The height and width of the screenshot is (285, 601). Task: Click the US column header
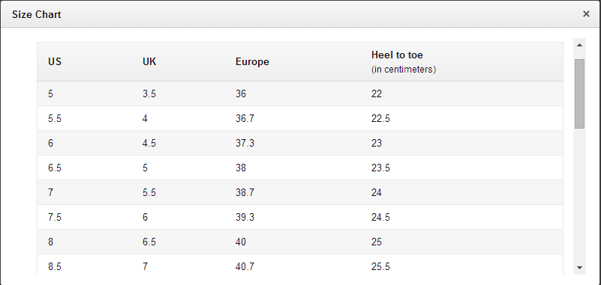(x=55, y=61)
